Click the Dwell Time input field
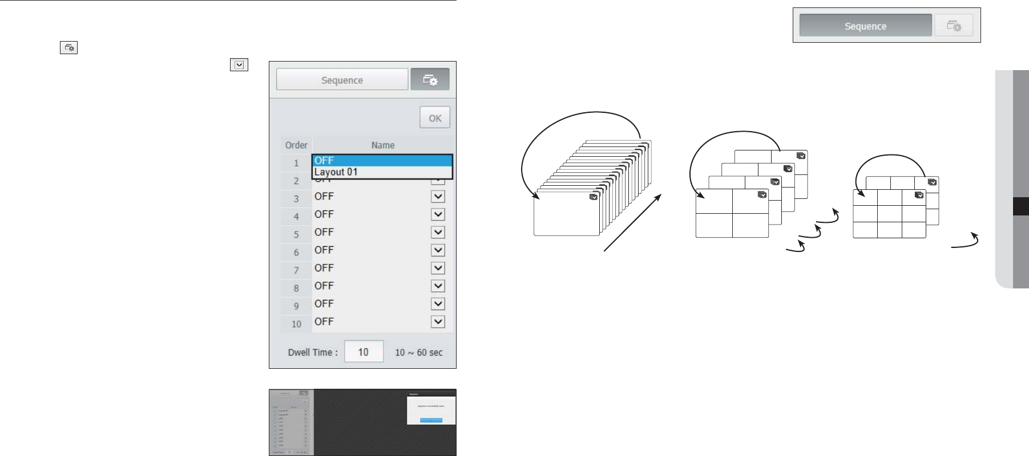This screenshot has height=456, width=1029. point(364,352)
